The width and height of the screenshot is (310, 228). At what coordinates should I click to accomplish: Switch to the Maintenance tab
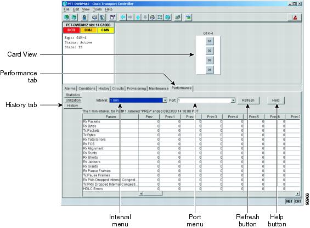159,88
